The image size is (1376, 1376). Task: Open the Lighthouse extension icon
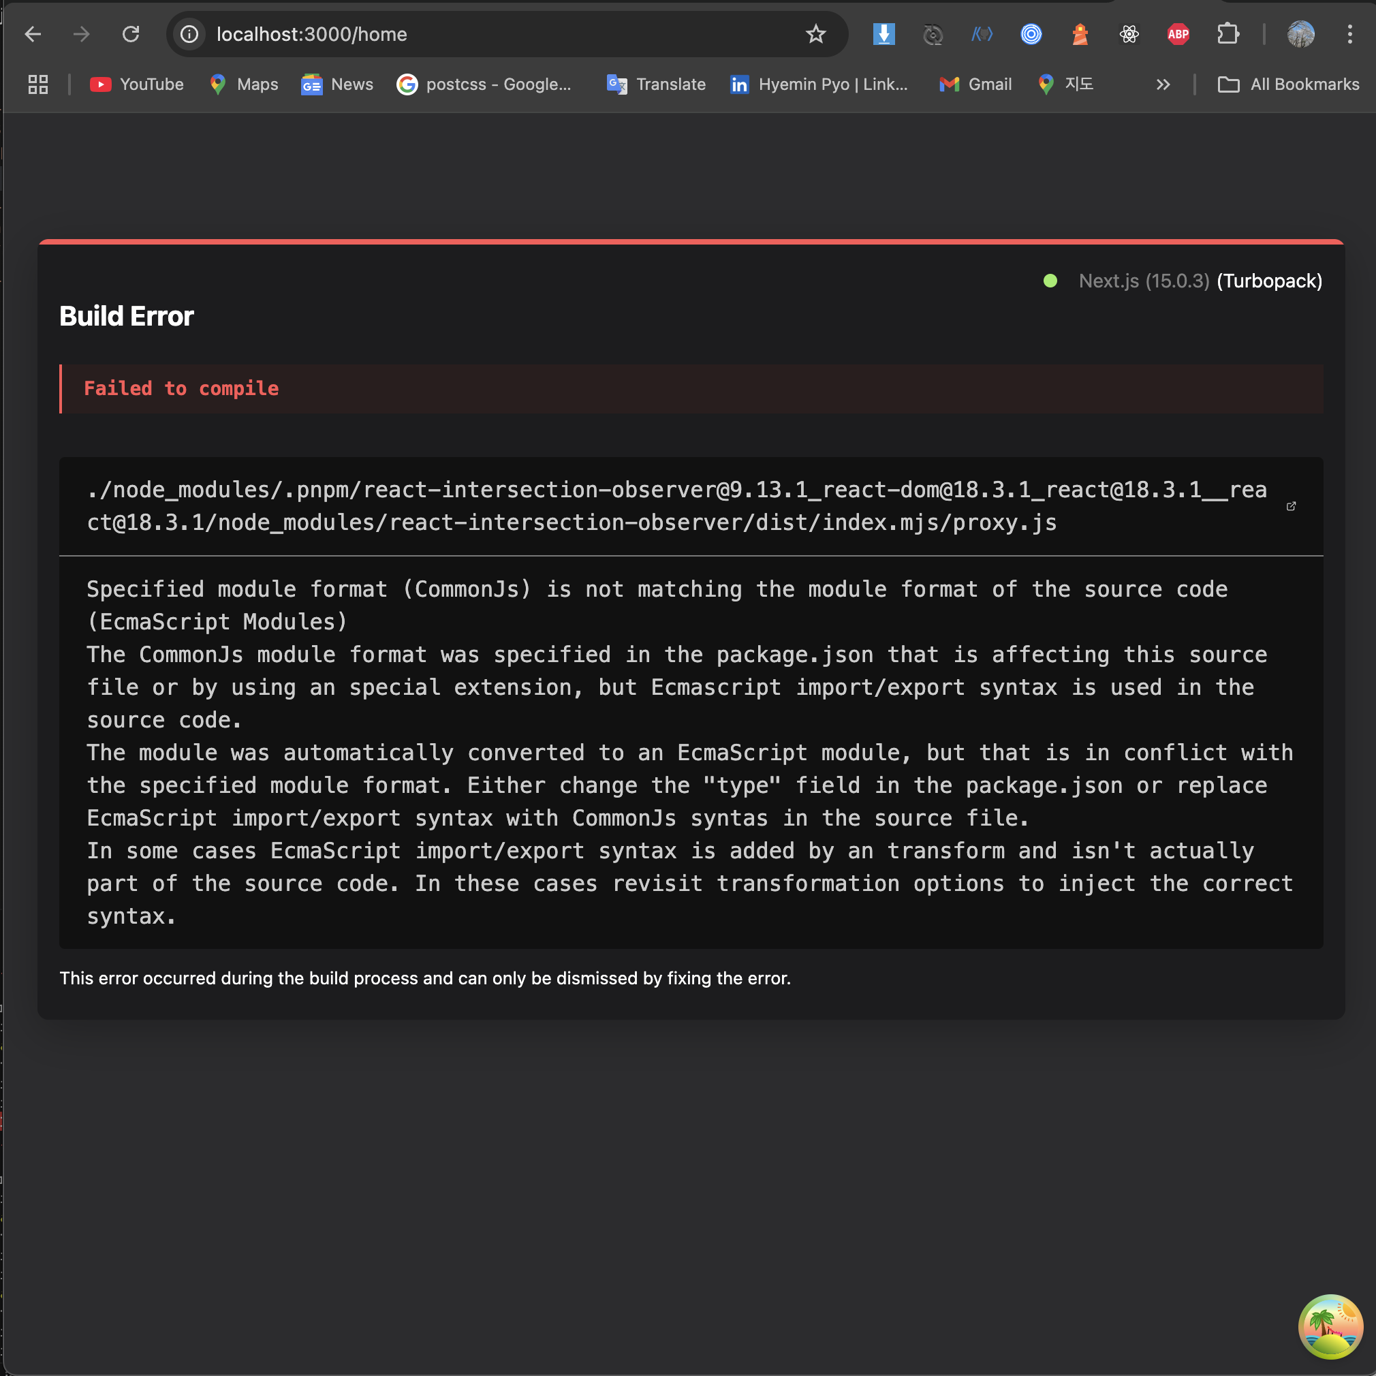(1080, 34)
